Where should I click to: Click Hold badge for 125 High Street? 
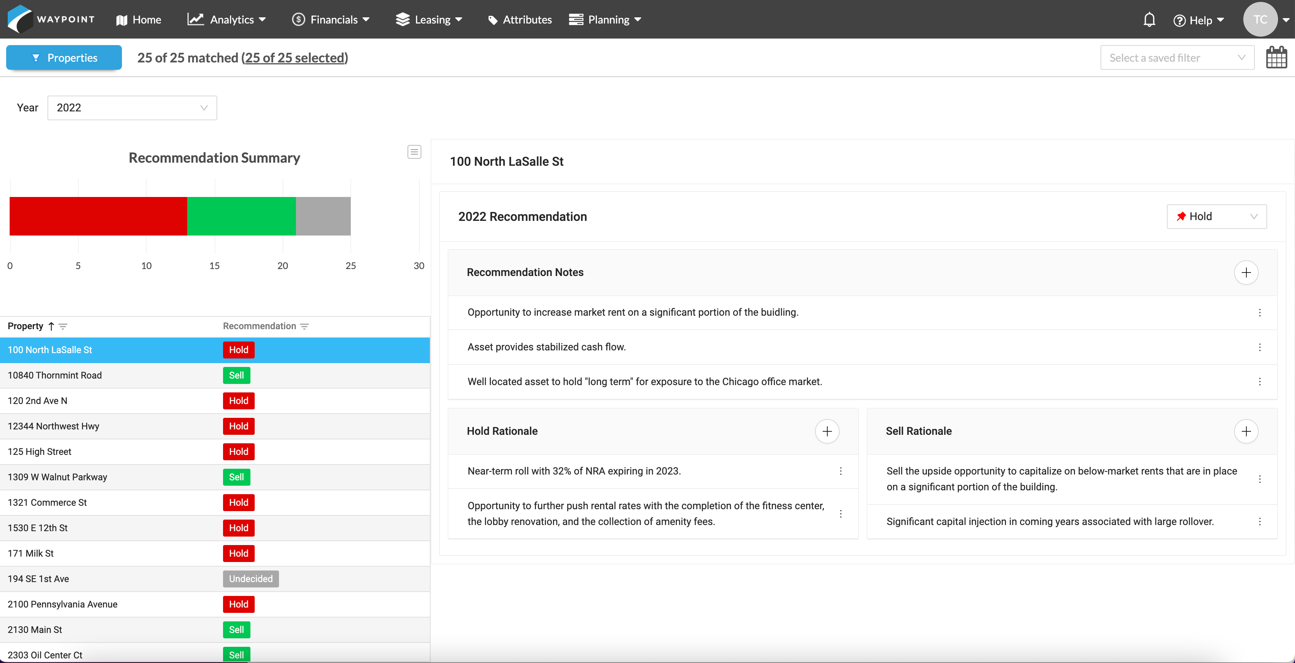coord(239,451)
